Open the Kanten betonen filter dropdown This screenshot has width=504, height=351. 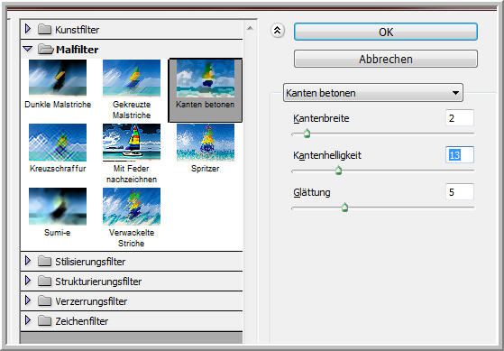(x=373, y=93)
